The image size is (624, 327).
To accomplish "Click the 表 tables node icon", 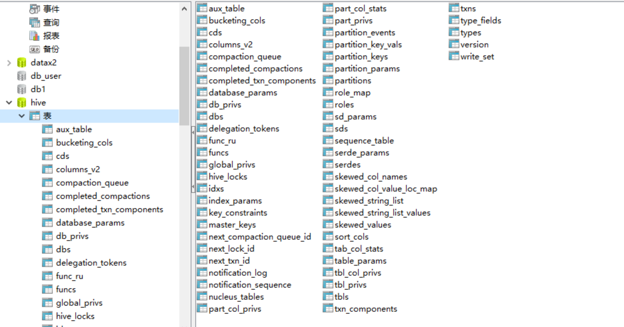I will [x=35, y=116].
